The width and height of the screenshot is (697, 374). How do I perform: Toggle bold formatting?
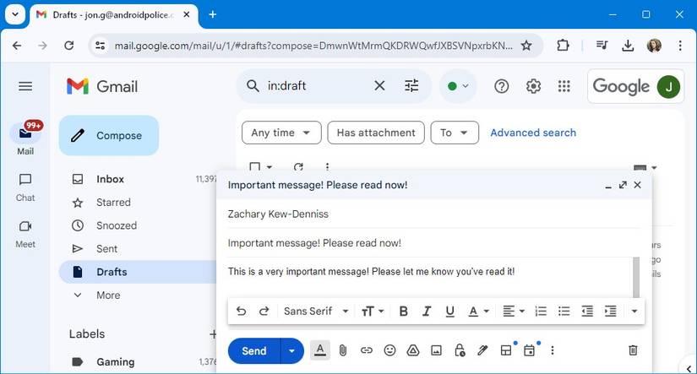pyautogui.click(x=403, y=312)
